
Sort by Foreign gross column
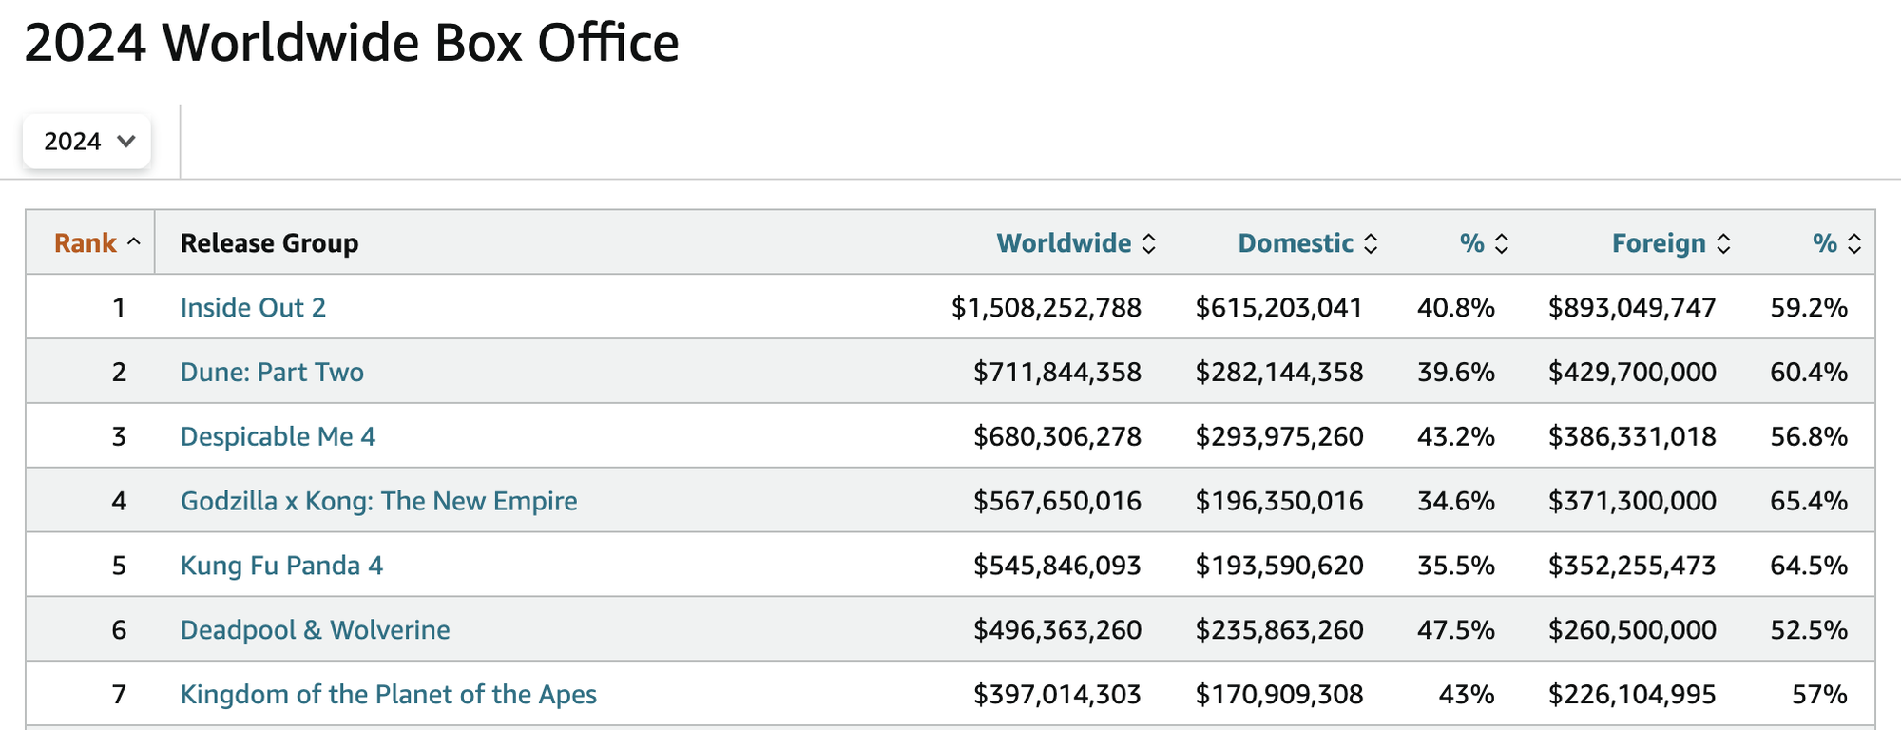point(1671,243)
